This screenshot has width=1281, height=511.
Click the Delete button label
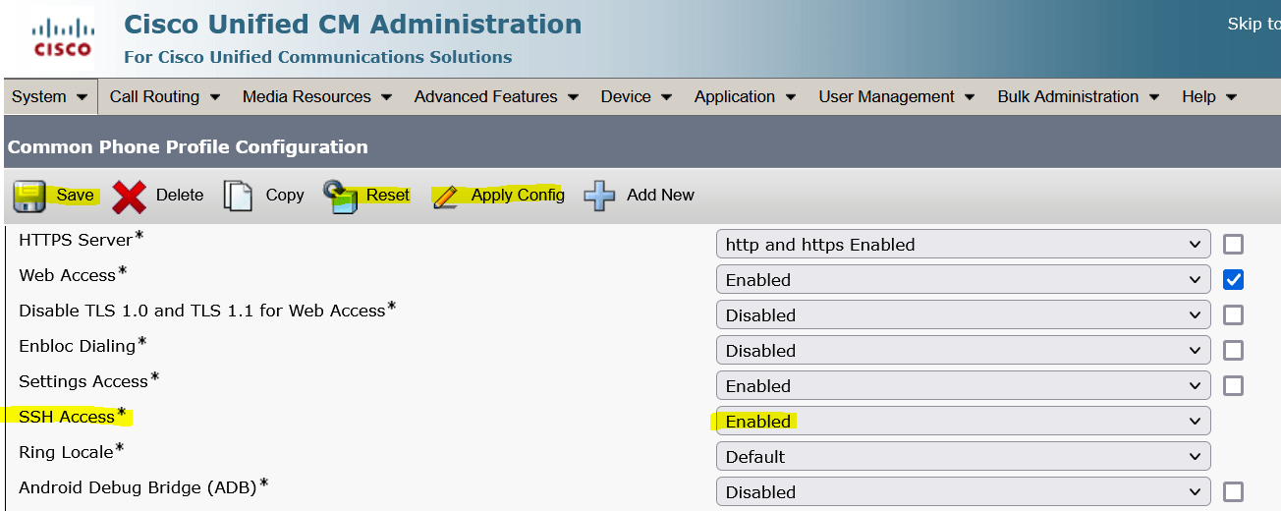[180, 195]
